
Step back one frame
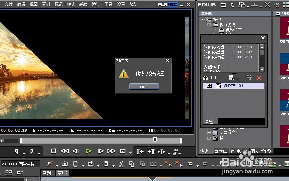pos(75,151)
